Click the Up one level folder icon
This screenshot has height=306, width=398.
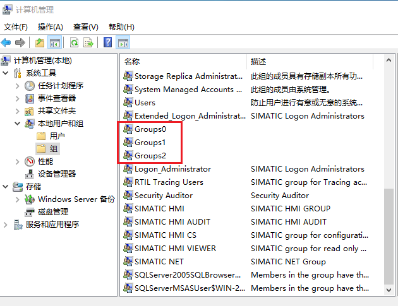pyautogui.click(x=40, y=43)
